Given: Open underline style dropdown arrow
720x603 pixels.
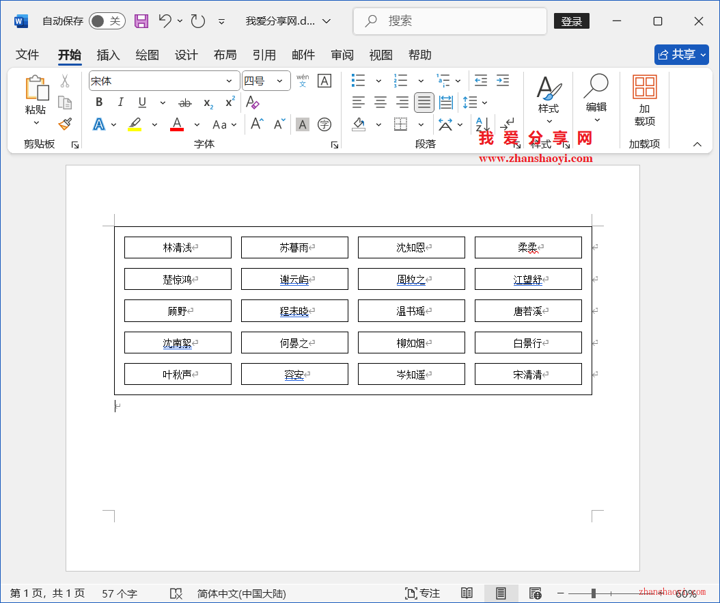Looking at the screenshot, I should click(163, 103).
